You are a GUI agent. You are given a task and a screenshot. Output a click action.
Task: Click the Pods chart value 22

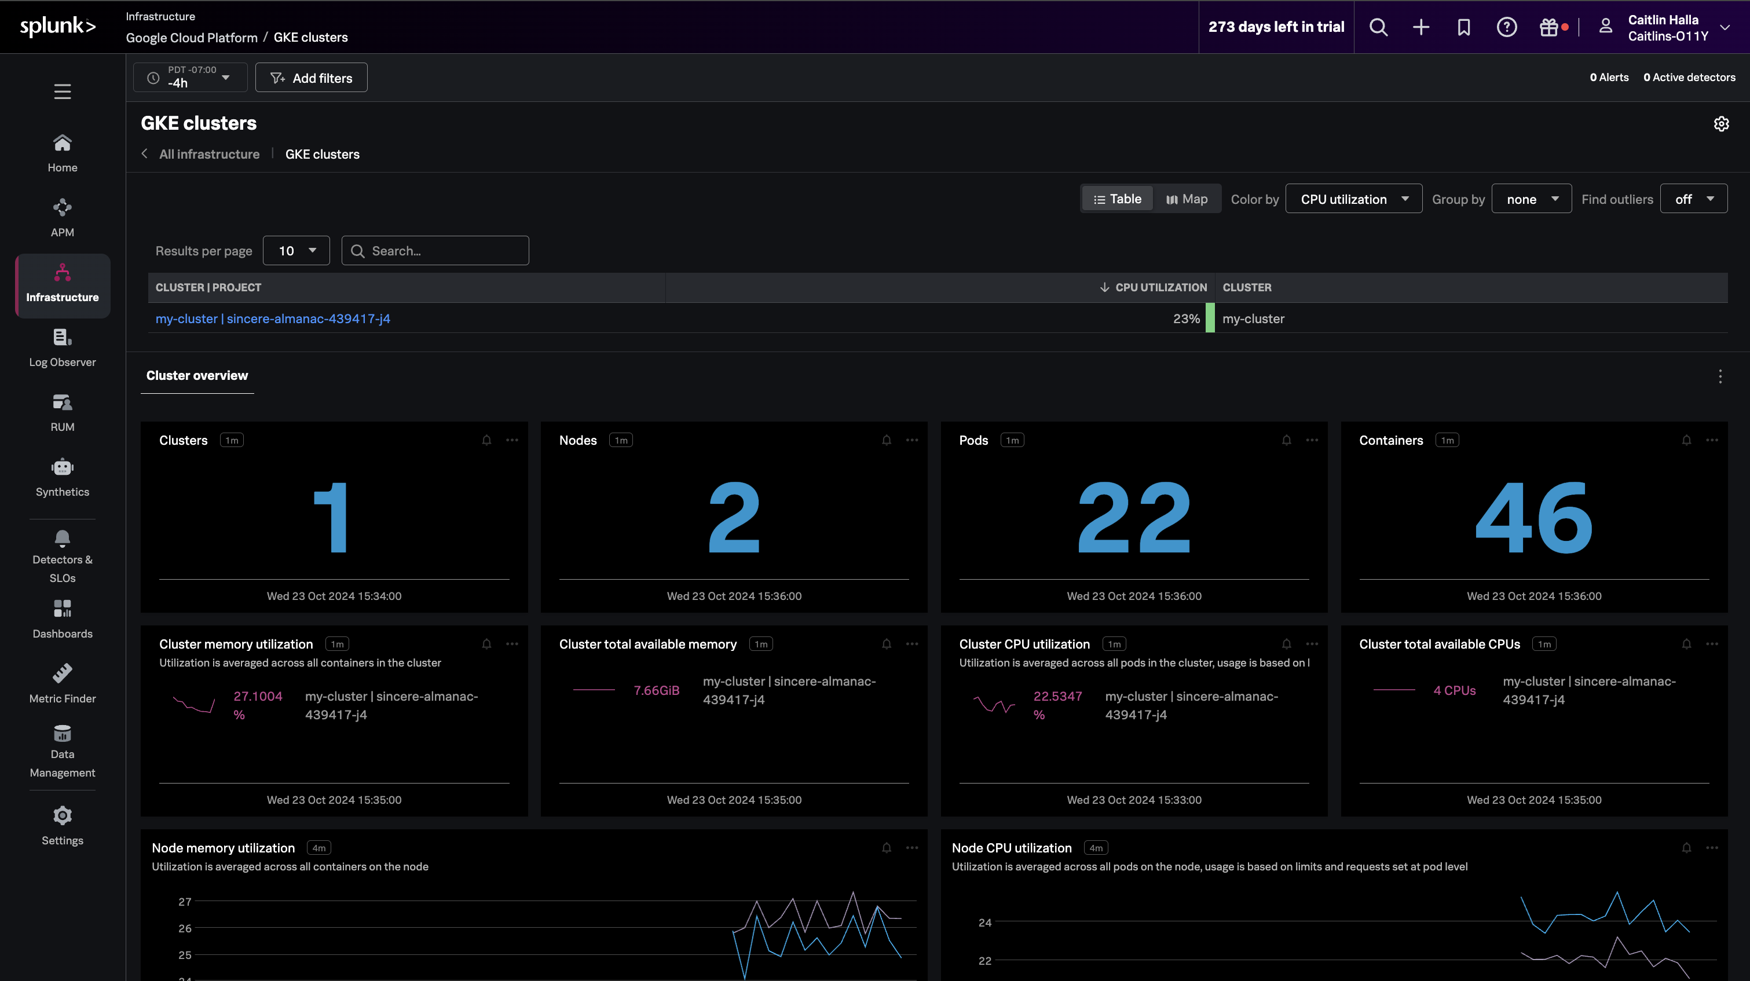click(x=1134, y=518)
